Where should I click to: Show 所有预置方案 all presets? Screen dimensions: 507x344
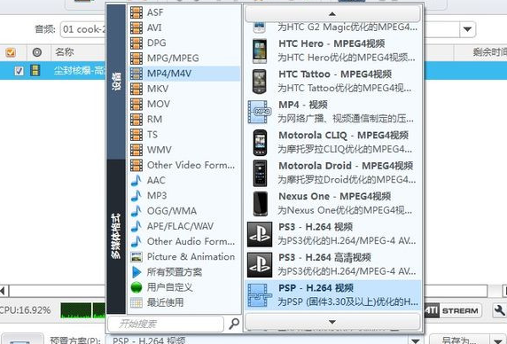click(x=184, y=272)
